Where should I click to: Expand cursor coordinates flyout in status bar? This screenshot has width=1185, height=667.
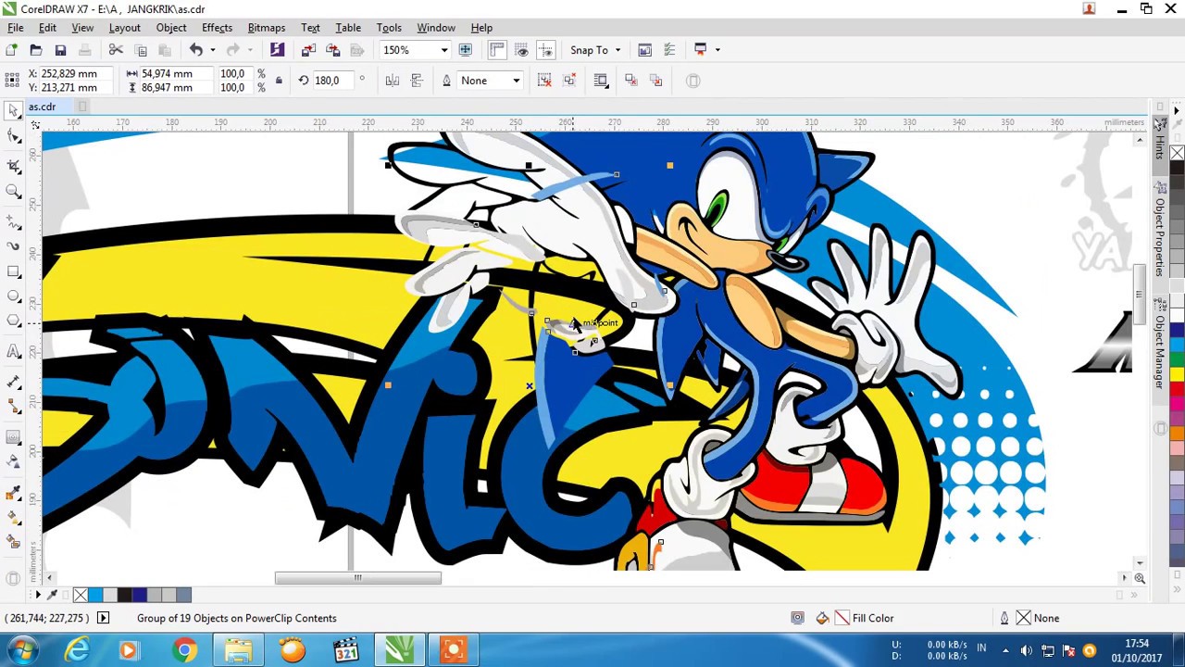103,618
